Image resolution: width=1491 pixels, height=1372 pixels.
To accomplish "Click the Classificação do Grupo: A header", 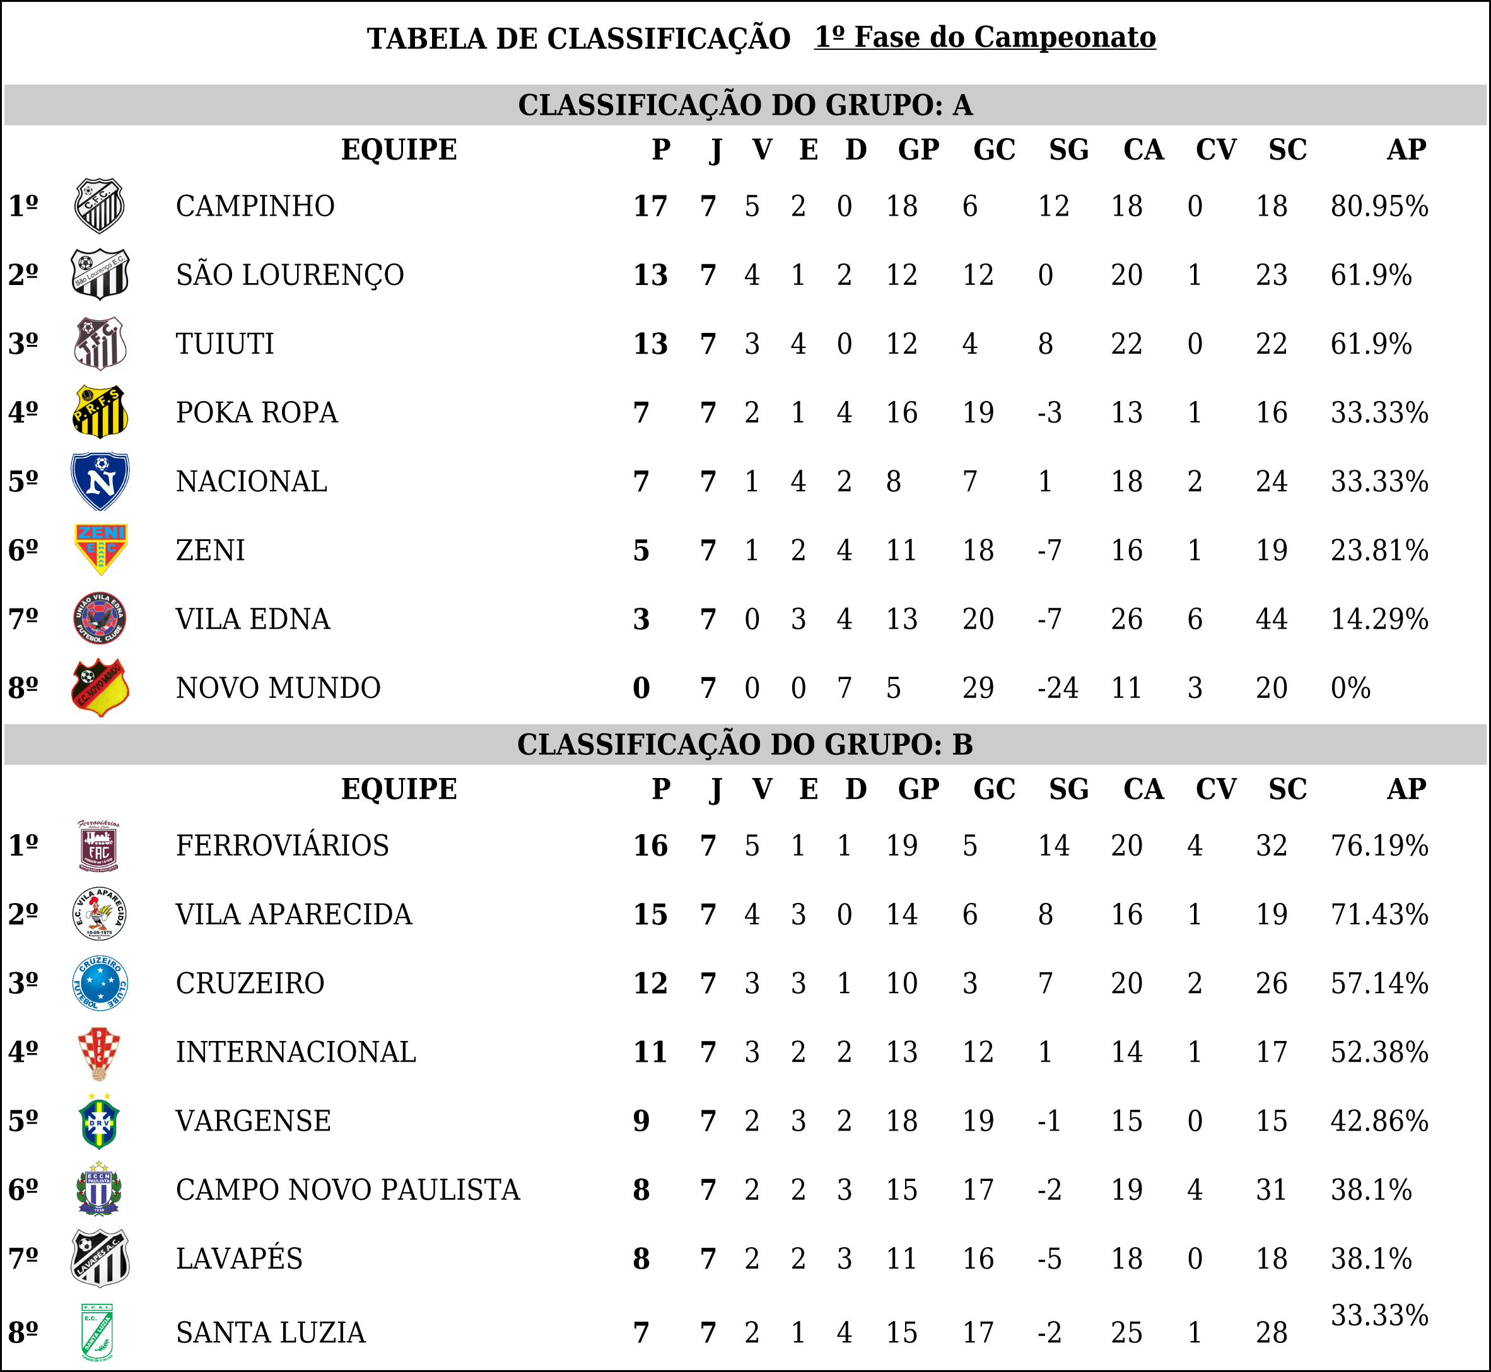I will click(x=745, y=105).
